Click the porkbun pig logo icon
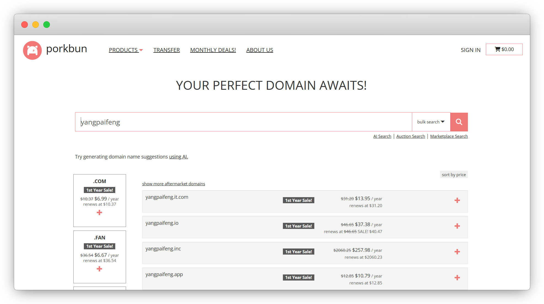 [x=32, y=50]
